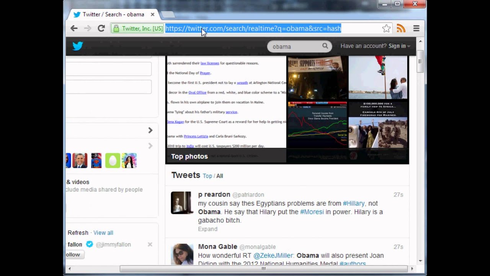490x276 pixels.
Task: Expand the p reardon tweet
Action: 207,229
